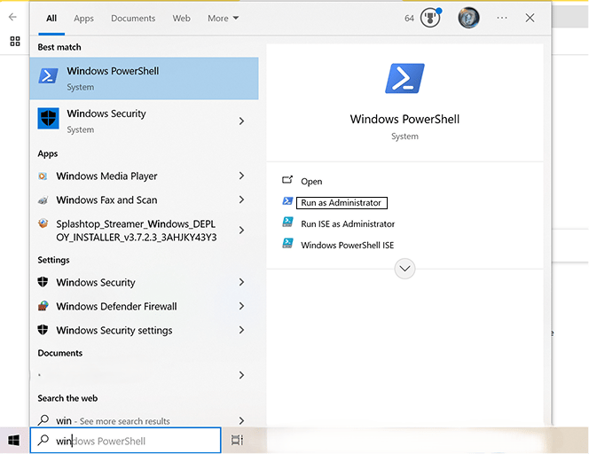This screenshot has height=454, width=589.
Task: Click the grid apps icon in background window
Action: [15, 42]
